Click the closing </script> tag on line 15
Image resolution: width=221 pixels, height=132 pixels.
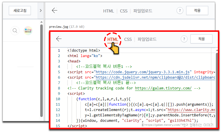click(77, 126)
